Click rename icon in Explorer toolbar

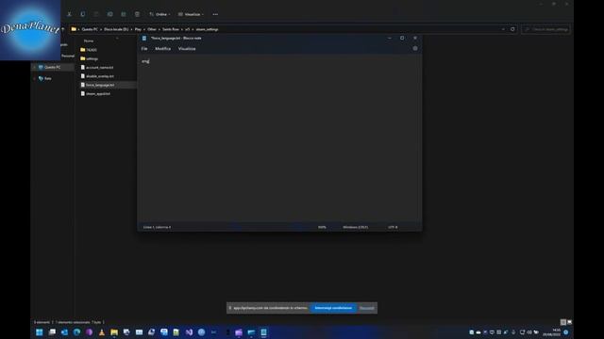coord(109,14)
